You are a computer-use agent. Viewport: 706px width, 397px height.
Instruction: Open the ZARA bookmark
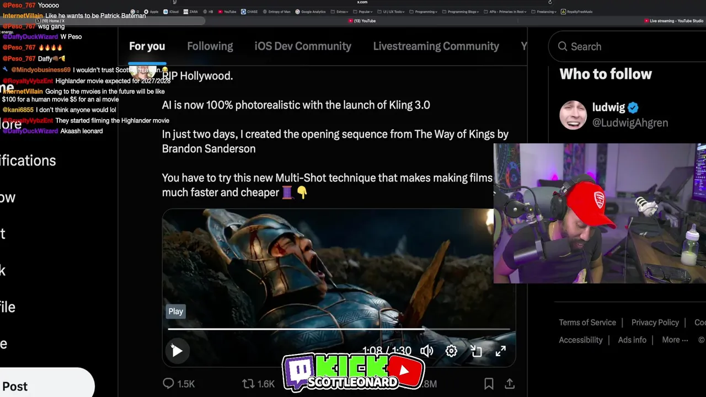pyautogui.click(x=191, y=12)
